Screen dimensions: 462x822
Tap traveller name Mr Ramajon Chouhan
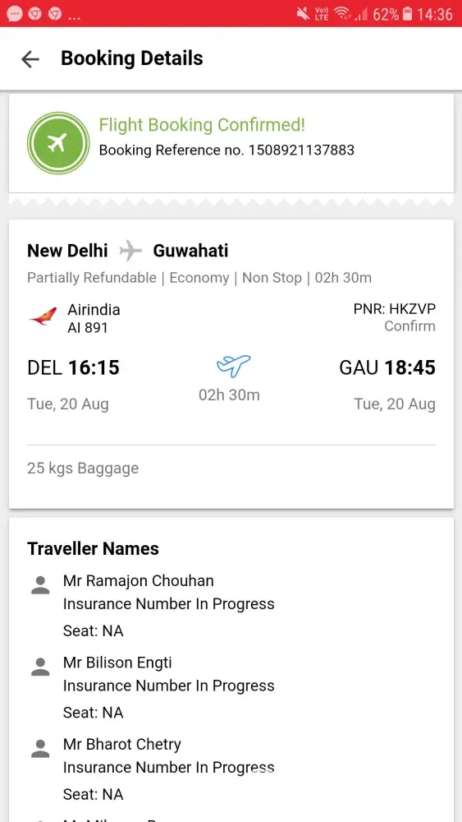coord(138,581)
